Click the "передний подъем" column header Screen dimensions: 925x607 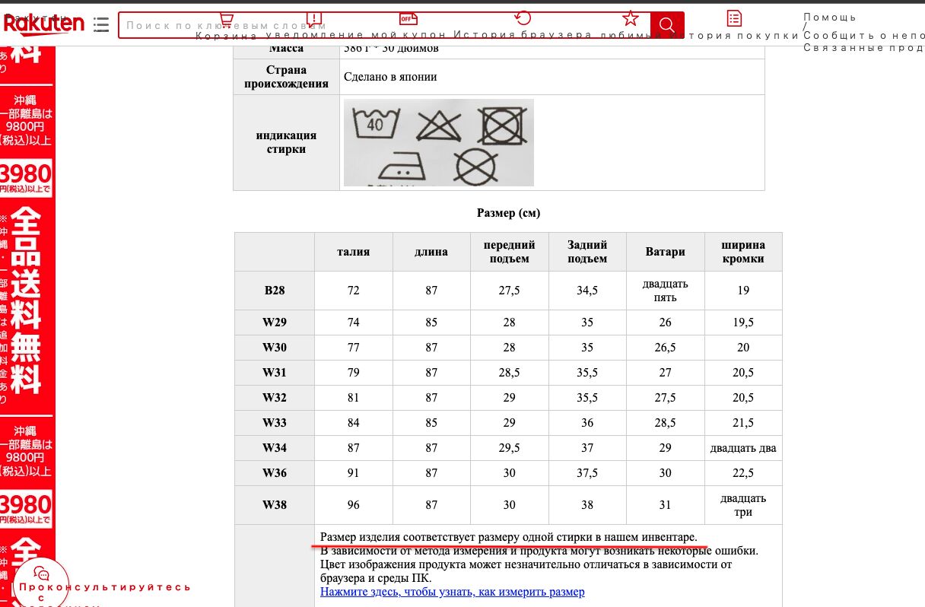[x=510, y=252]
